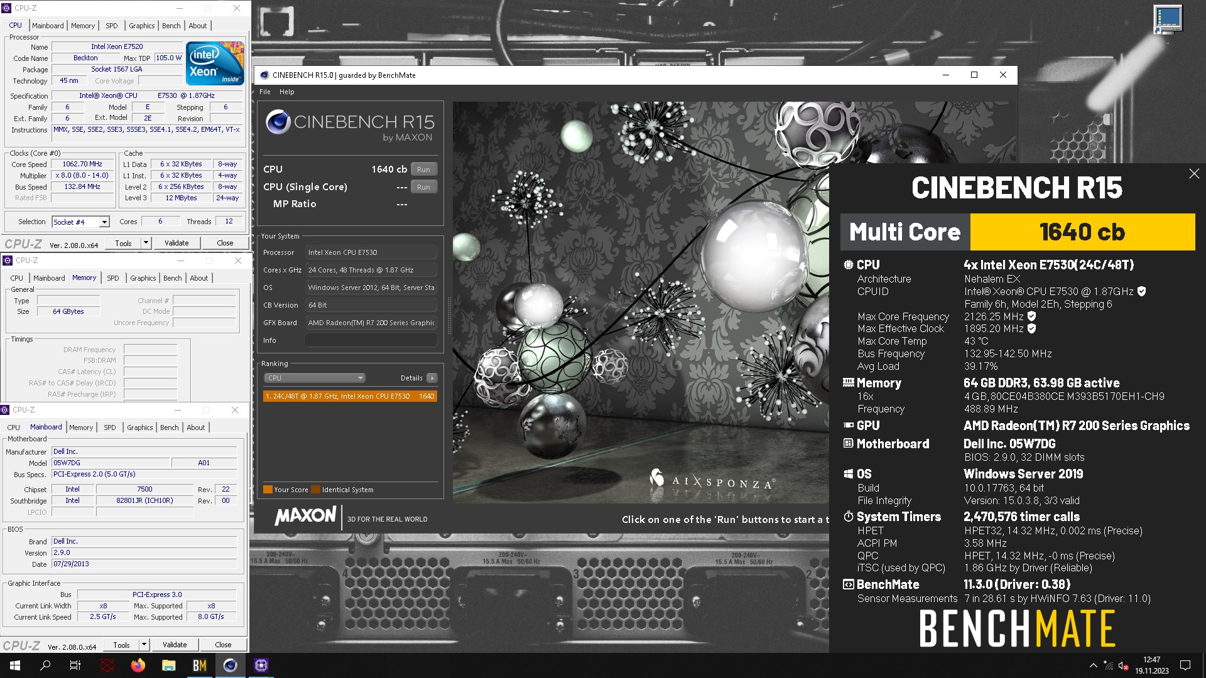This screenshot has height=678, width=1206.
Task: Switch to SPD tab in top CPU-Z
Action: [112, 26]
